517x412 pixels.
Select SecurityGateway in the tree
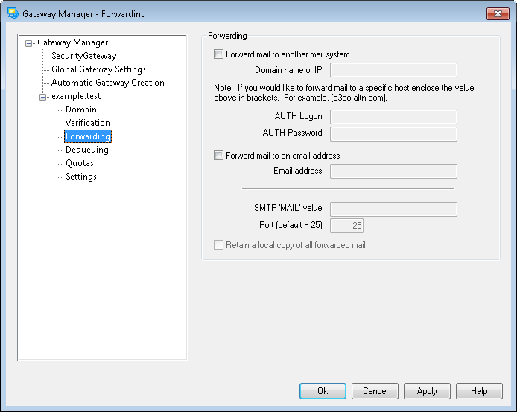pos(83,56)
